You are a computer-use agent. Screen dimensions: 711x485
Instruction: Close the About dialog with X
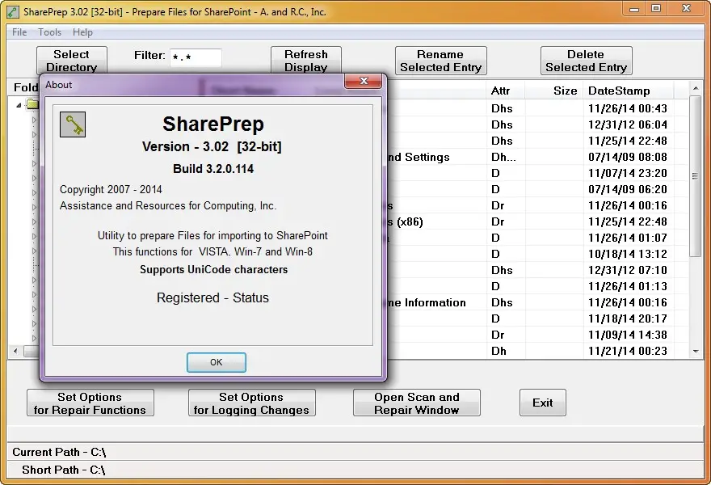point(364,81)
